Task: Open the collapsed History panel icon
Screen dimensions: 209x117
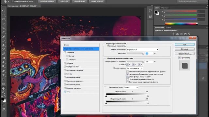Action: pos(150,10)
